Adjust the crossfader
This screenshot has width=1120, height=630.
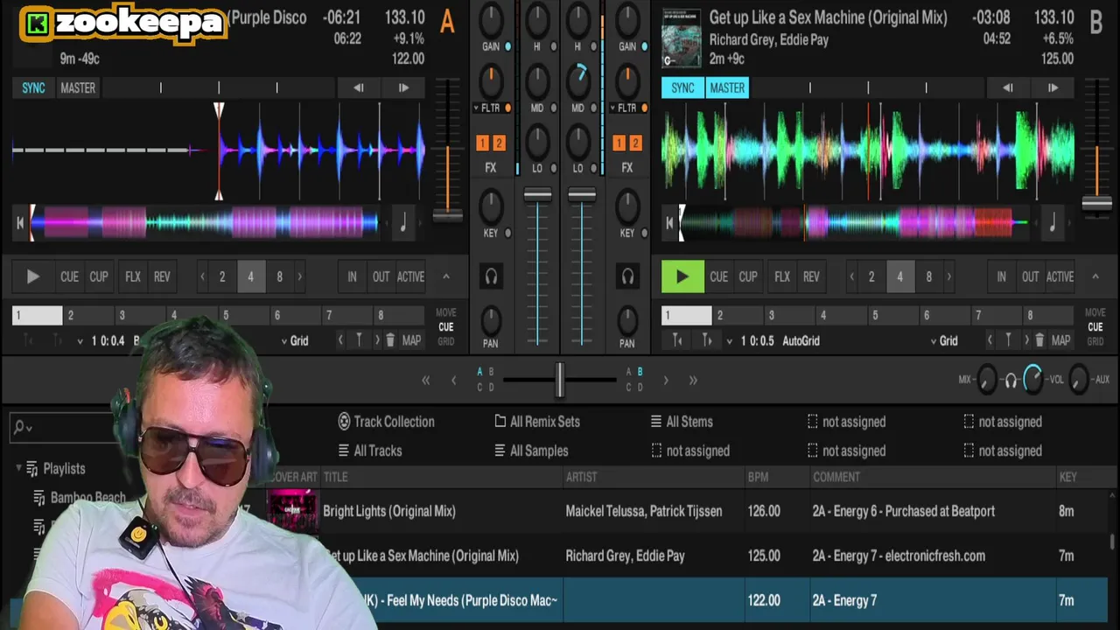[x=559, y=380]
